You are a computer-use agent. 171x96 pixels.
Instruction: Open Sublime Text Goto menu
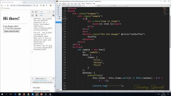coord(75,3)
